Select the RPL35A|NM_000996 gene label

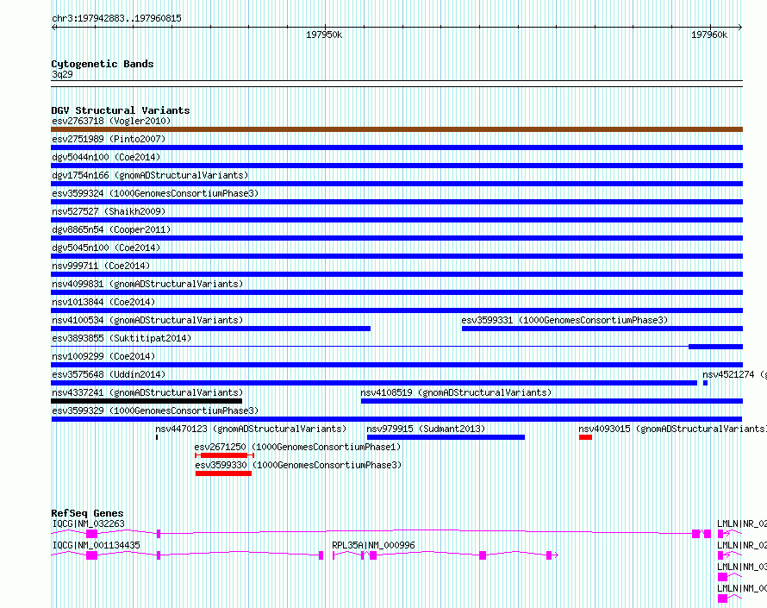[x=373, y=545]
